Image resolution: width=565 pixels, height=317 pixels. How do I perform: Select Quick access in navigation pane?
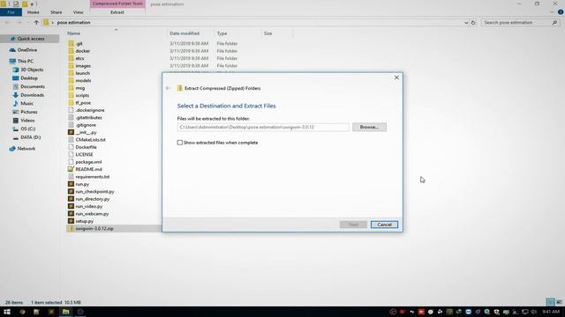coord(31,39)
